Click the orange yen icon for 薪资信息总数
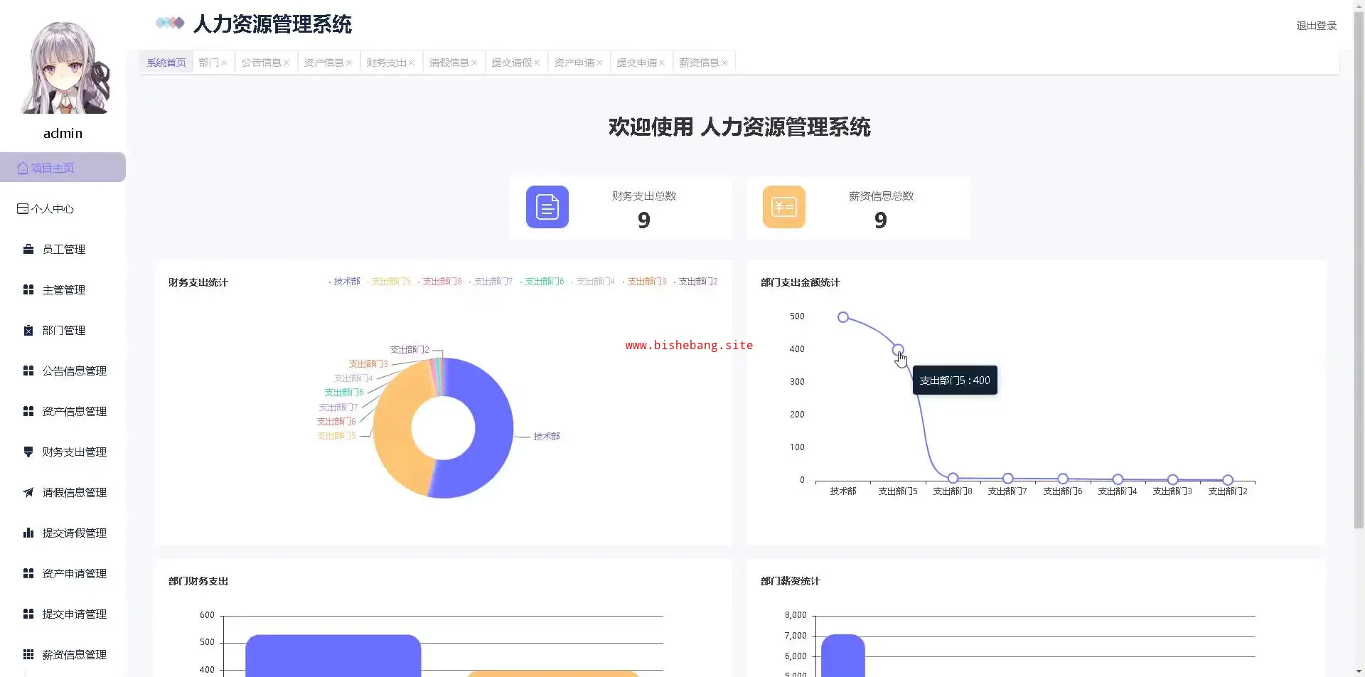Viewport: 1365px width, 677px height. pyautogui.click(x=784, y=207)
